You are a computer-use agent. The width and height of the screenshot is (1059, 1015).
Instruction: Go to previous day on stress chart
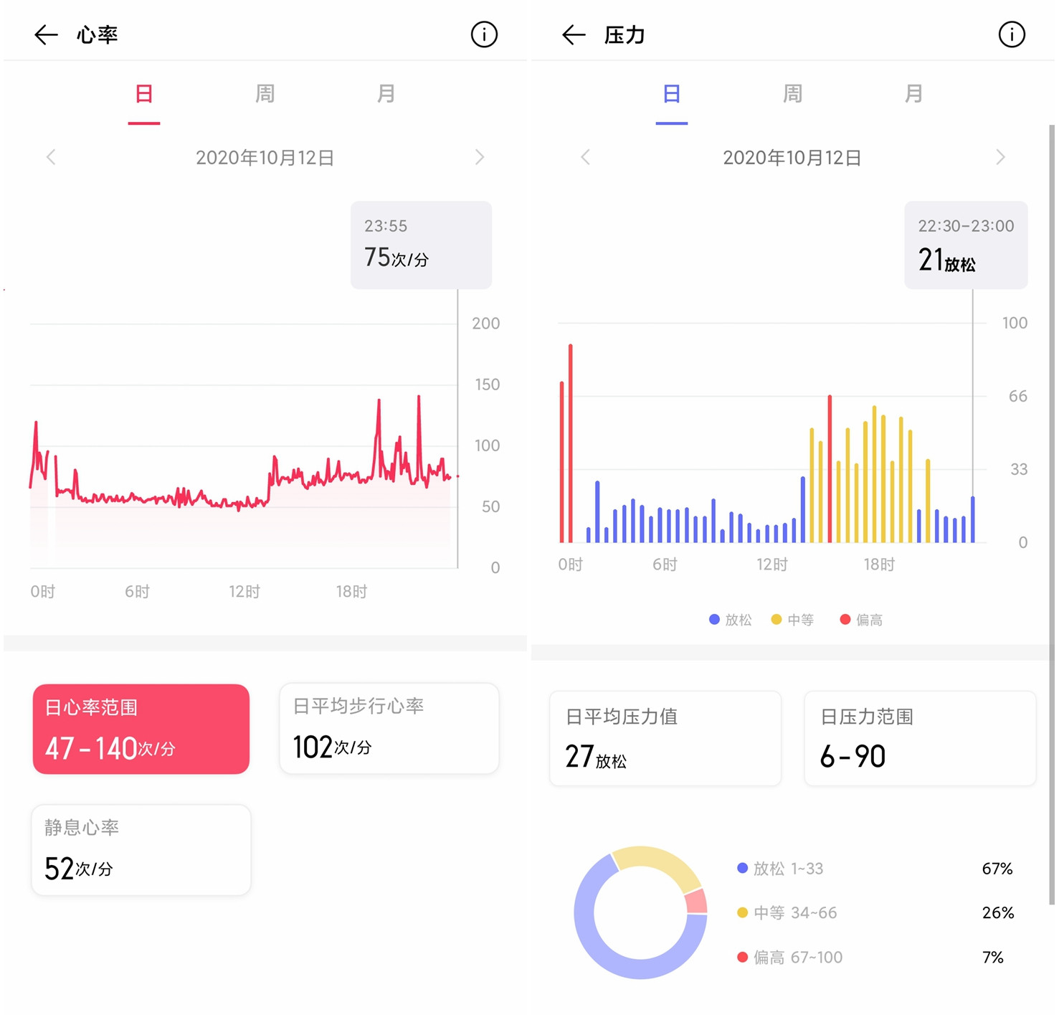(x=585, y=157)
